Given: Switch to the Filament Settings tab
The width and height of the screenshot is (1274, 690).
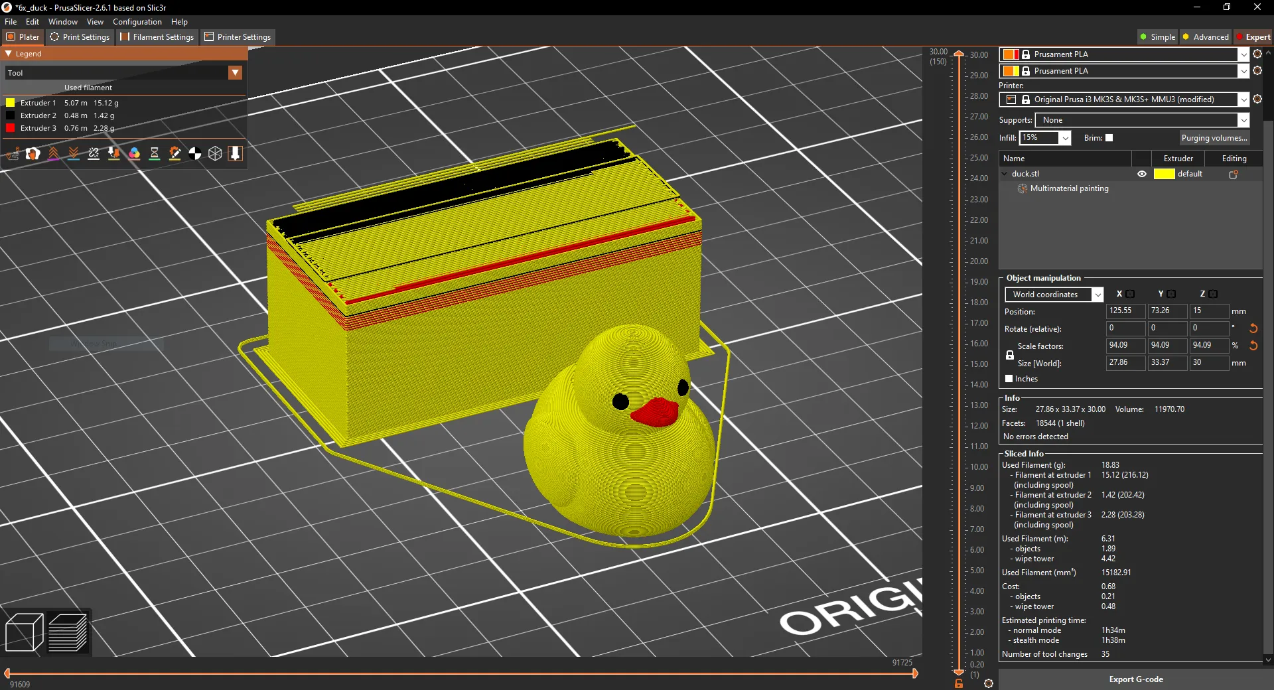Looking at the screenshot, I should point(157,37).
